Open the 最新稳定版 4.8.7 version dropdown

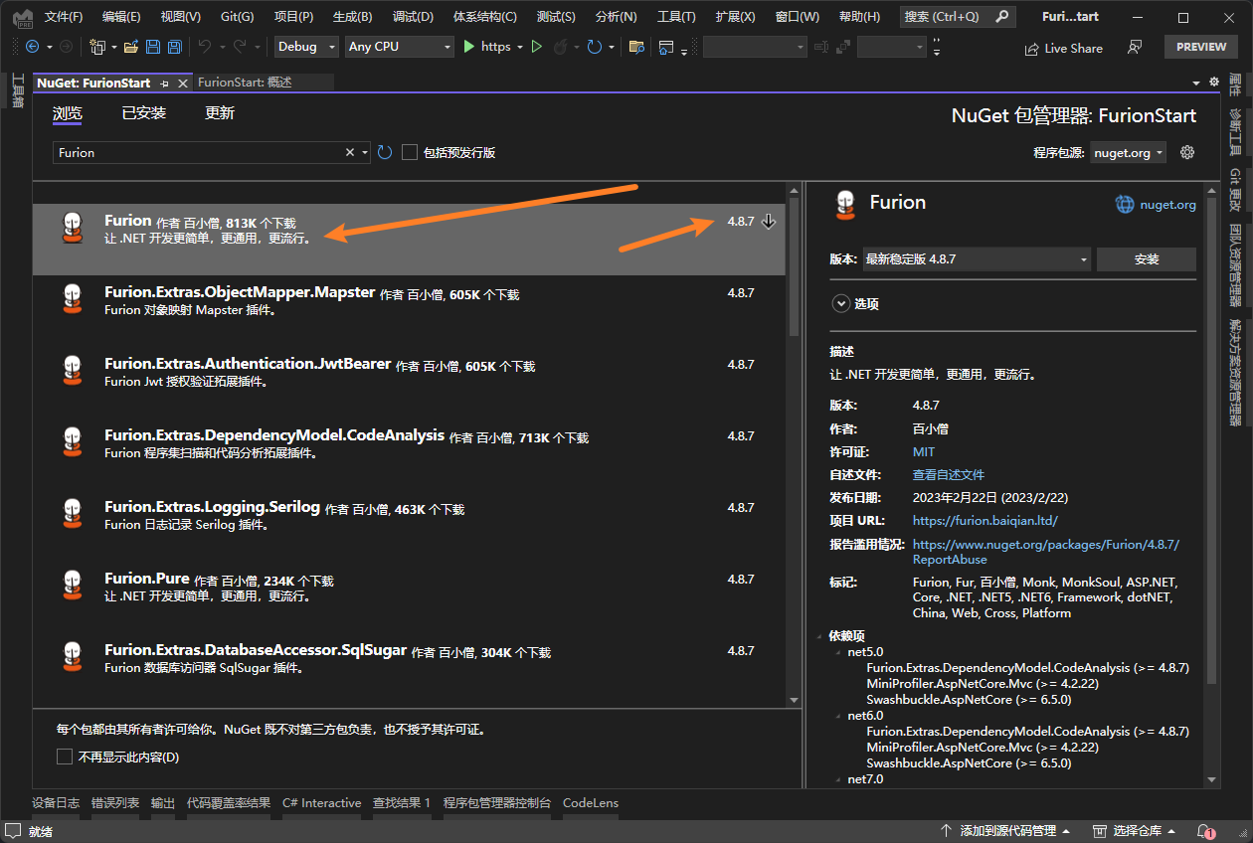coord(976,259)
